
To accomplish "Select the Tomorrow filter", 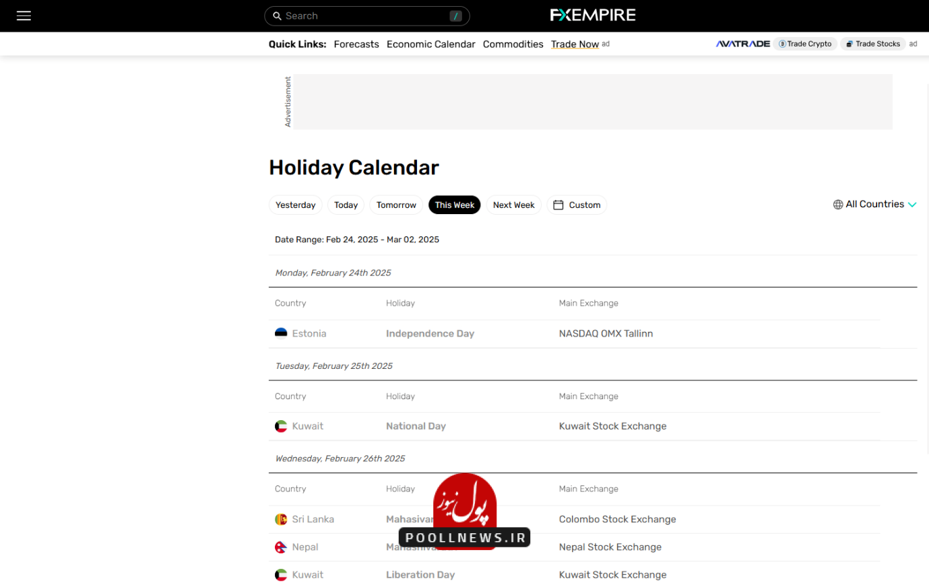I will pyautogui.click(x=396, y=205).
